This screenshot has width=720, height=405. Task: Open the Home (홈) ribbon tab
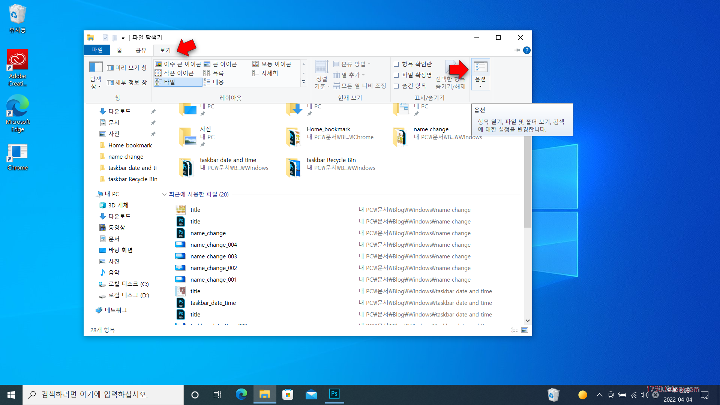tap(119, 50)
